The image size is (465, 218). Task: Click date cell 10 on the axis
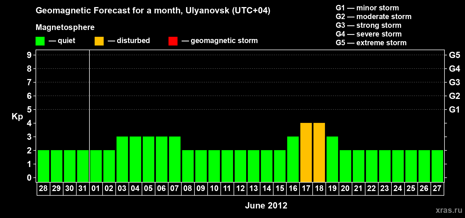click(214, 189)
